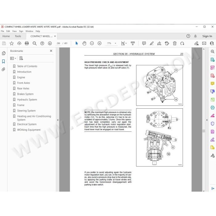The height and width of the screenshot is (216, 216).
Task: Click the Save file icon
Action: [x=4, y=44]
